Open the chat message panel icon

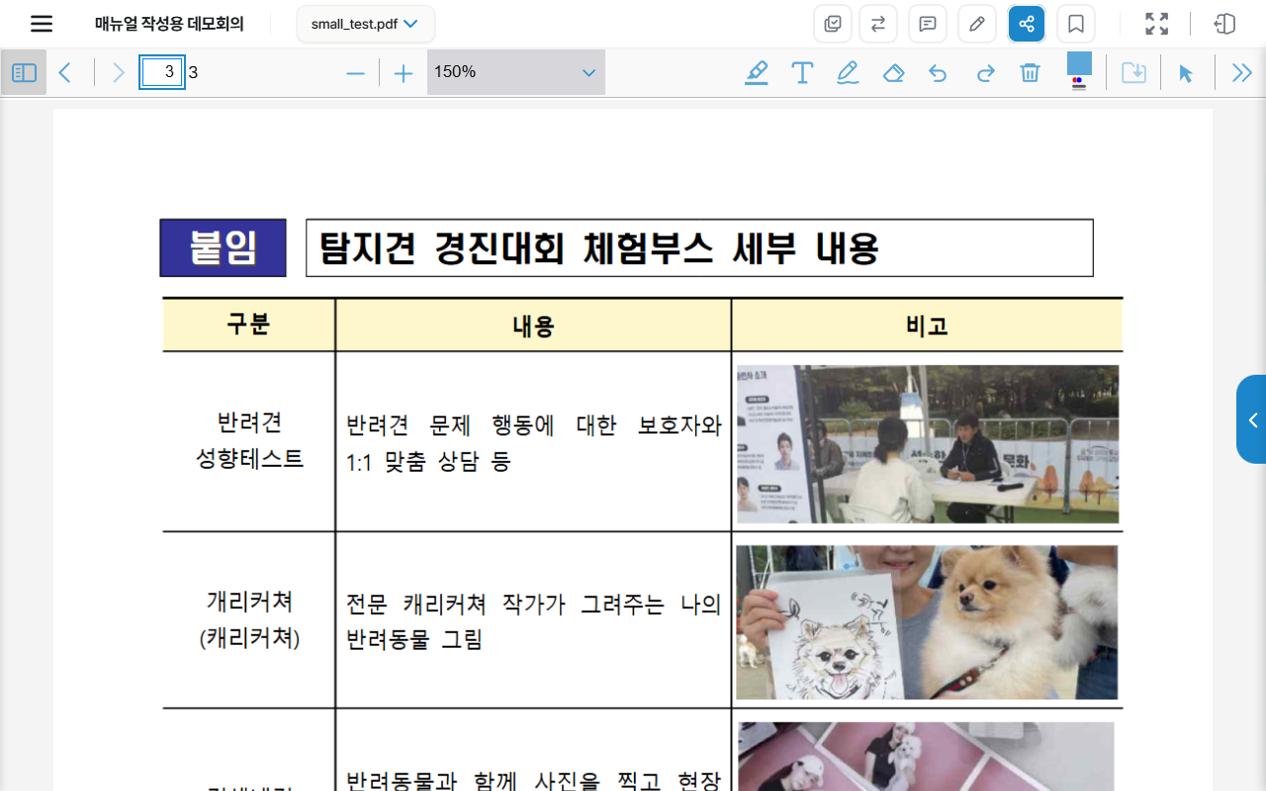pos(928,24)
